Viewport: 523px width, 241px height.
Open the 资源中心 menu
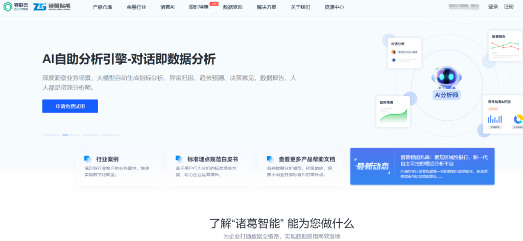(x=334, y=7)
